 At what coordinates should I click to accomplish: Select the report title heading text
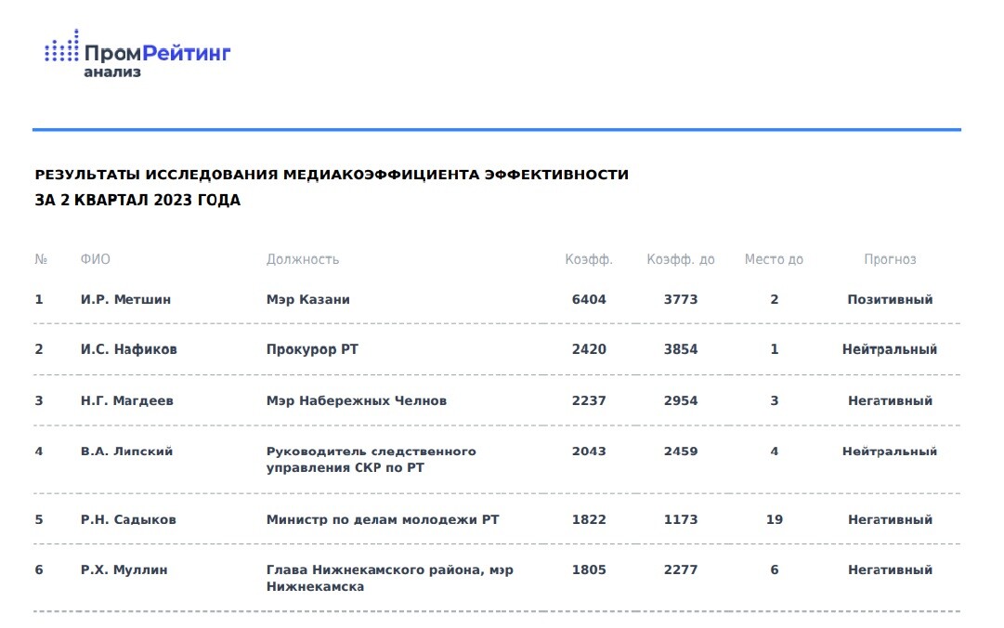(331, 187)
